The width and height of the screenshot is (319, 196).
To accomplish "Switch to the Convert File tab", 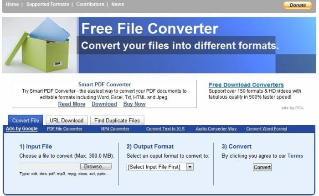I will tap(26, 121).
